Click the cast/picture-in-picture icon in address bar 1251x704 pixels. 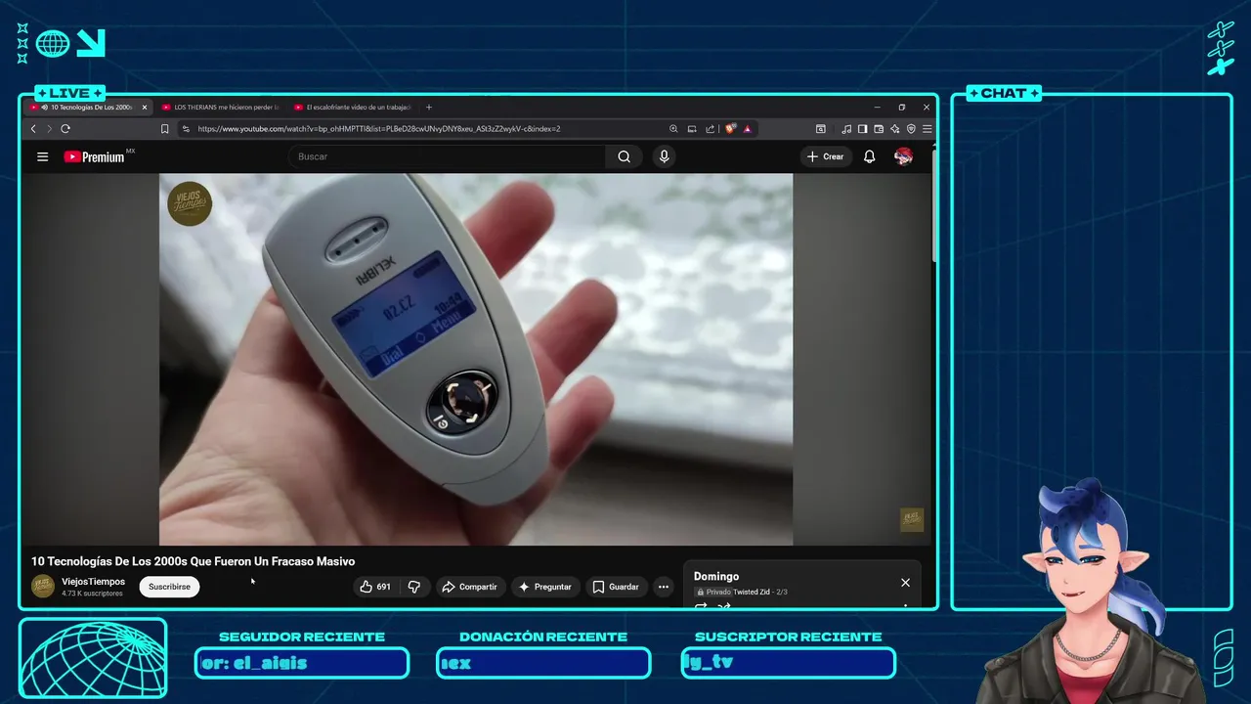click(x=692, y=129)
